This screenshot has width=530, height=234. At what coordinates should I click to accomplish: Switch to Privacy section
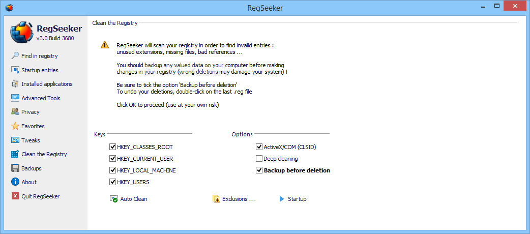coord(31,112)
